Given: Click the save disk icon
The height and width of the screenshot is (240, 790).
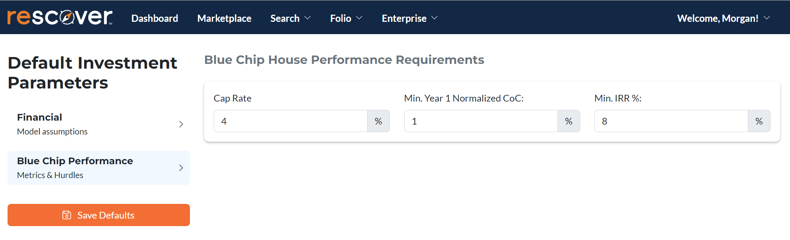Looking at the screenshot, I should tap(67, 215).
